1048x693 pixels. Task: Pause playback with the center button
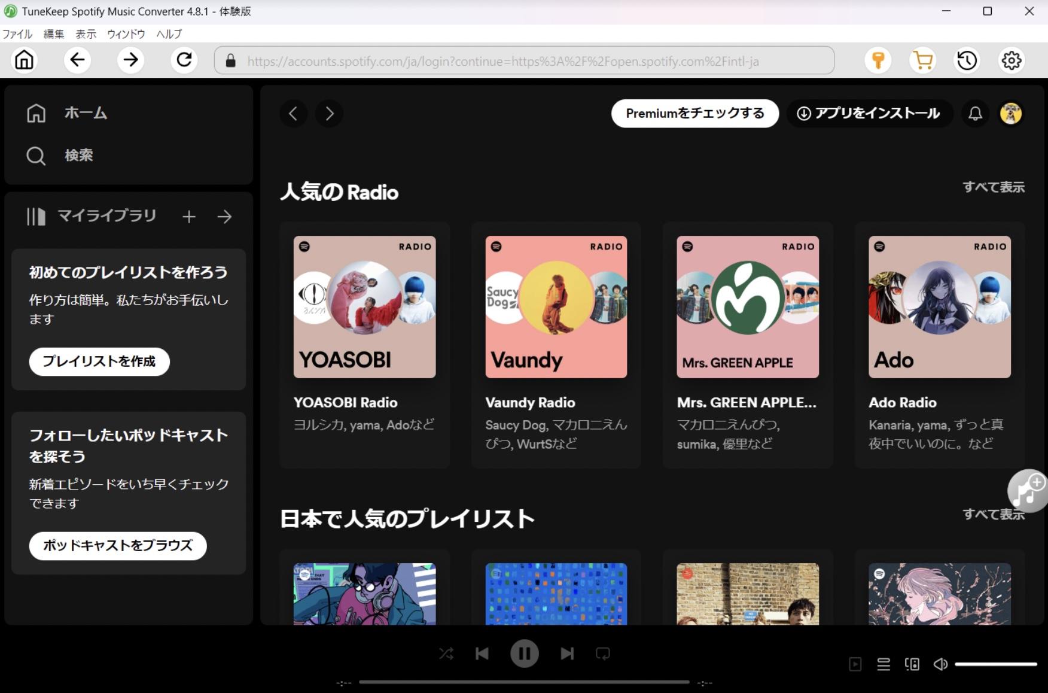pos(525,654)
